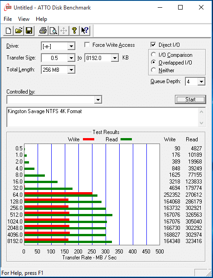The width and height of the screenshot is (213, 278).
Task: Save results with the floppy disk icon
Action: tap(29, 31)
